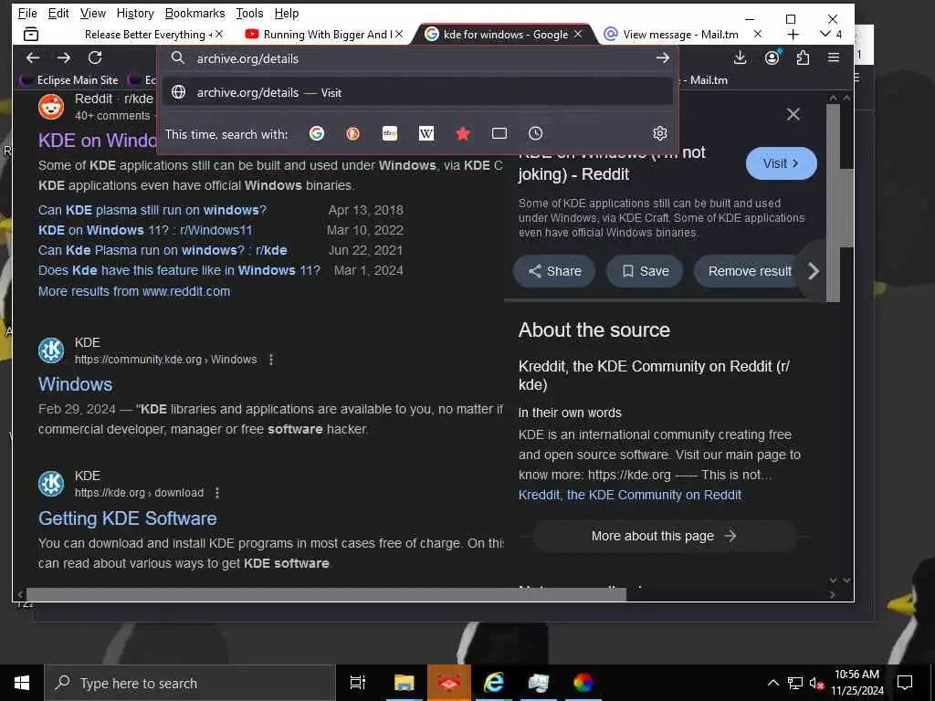Image resolution: width=935 pixels, height=701 pixels.
Task: Open the colorful circle taskbar app
Action: click(583, 683)
